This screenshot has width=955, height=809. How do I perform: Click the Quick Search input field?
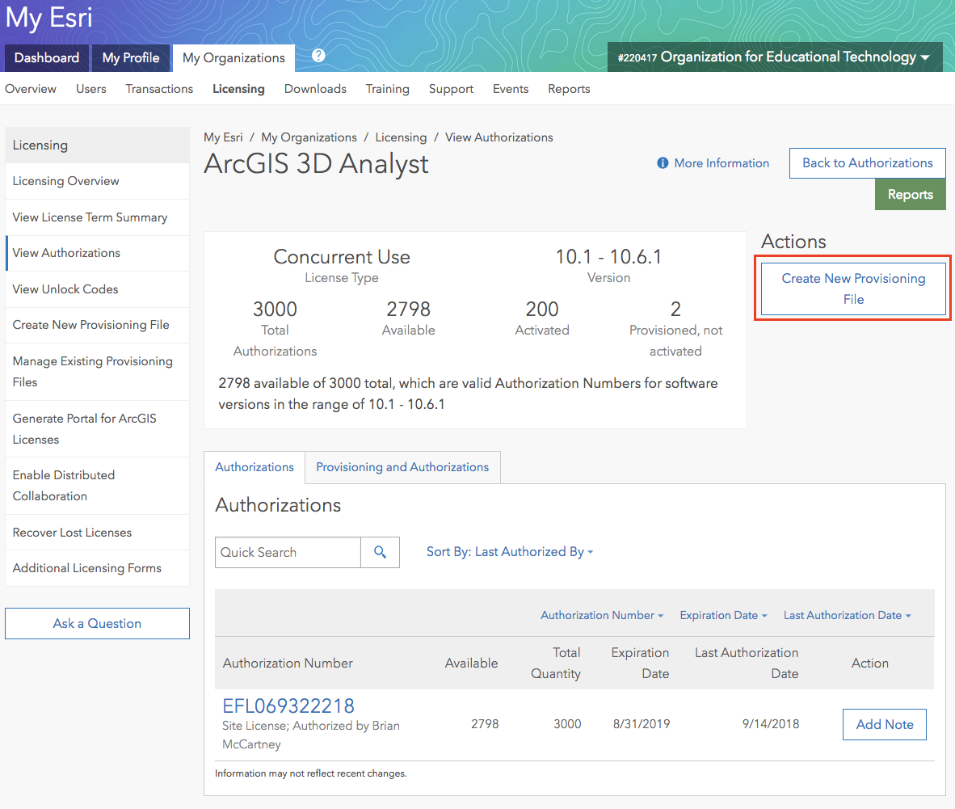click(288, 553)
